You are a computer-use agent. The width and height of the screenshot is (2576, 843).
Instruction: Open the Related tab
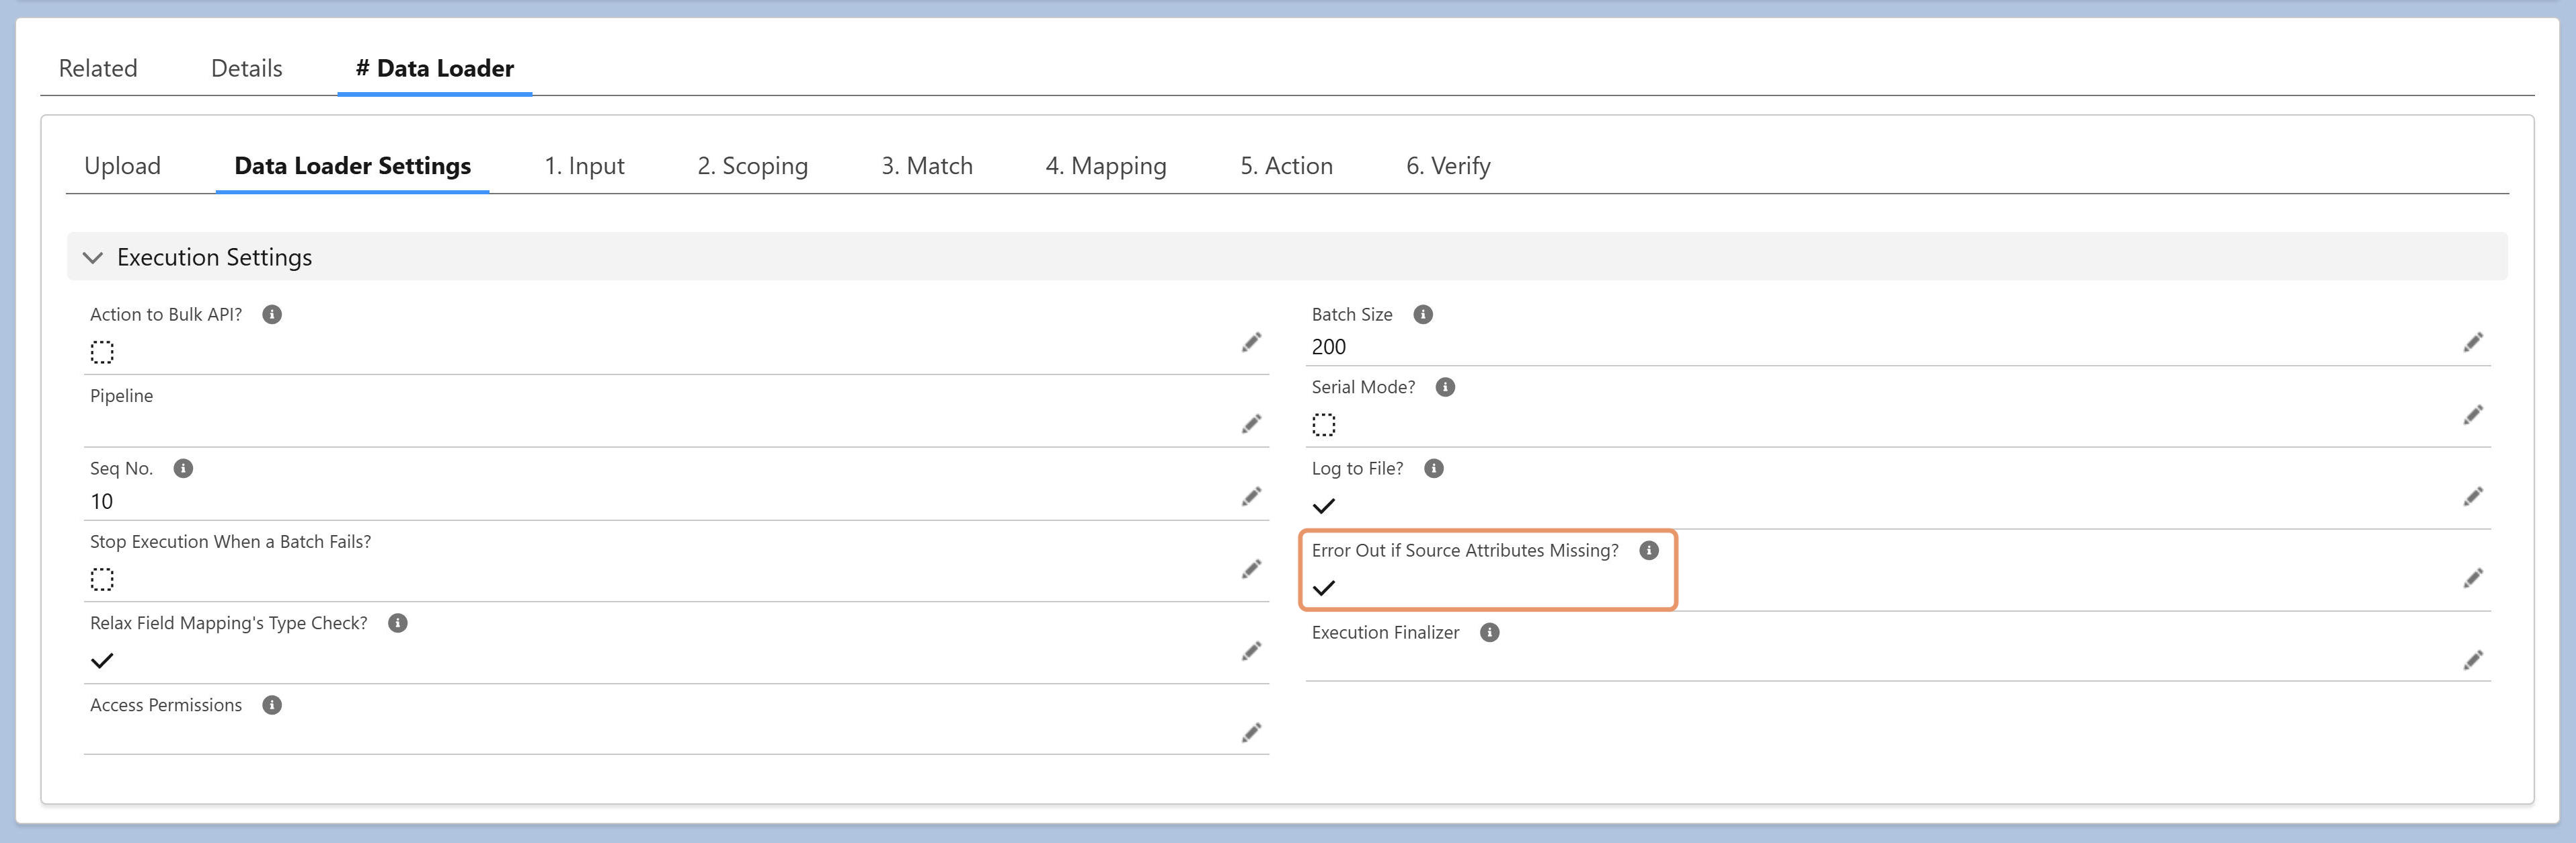coord(98,68)
